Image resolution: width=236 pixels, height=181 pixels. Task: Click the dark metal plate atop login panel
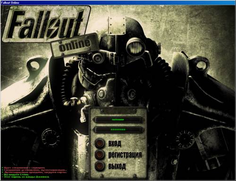click(x=118, y=111)
